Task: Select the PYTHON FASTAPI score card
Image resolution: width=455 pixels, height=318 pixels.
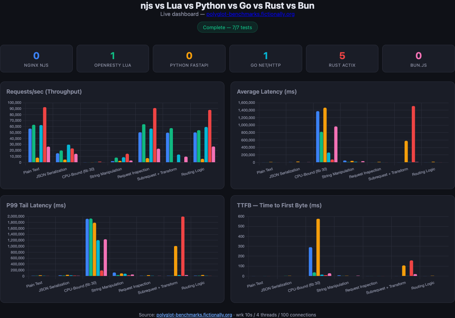Action: pyautogui.click(x=189, y=58)
